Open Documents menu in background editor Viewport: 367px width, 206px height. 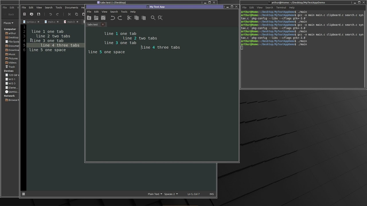71,7
